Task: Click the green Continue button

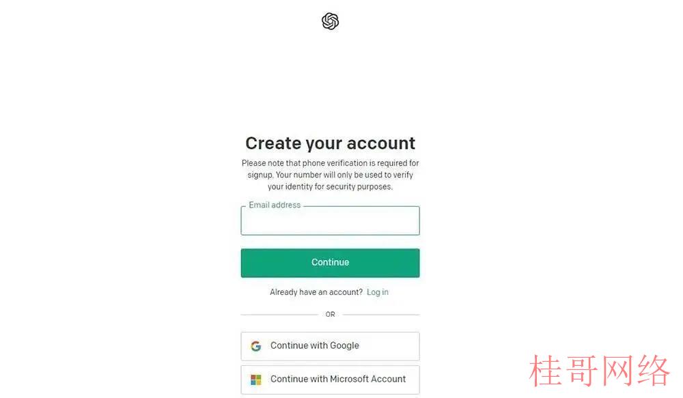Action: pos(330,263)
